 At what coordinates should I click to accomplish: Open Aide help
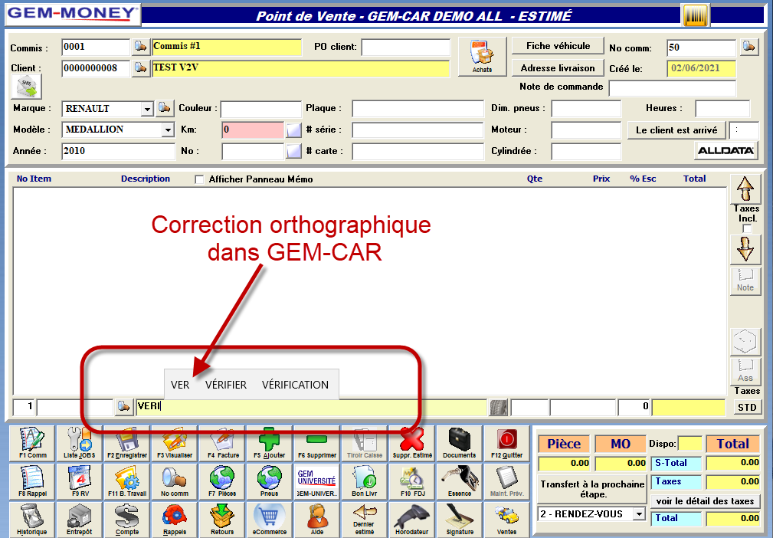coord(317,520)
